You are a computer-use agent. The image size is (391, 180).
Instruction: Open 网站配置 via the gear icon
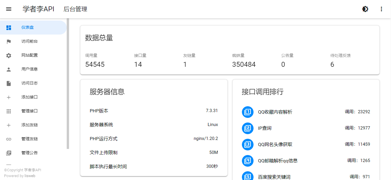(x=9, y=55)
